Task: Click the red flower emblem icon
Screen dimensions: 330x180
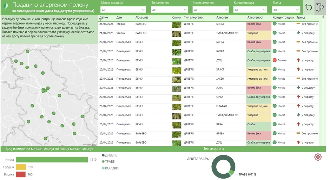Action: pyautogui.click(x=318, y=157)
